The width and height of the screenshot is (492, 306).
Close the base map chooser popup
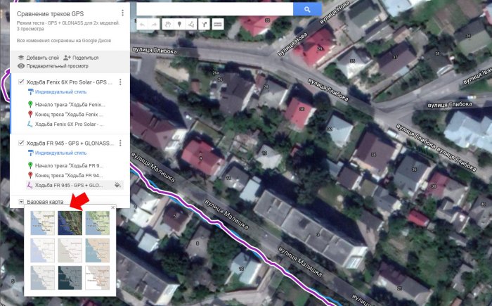(x=113, y=208)
